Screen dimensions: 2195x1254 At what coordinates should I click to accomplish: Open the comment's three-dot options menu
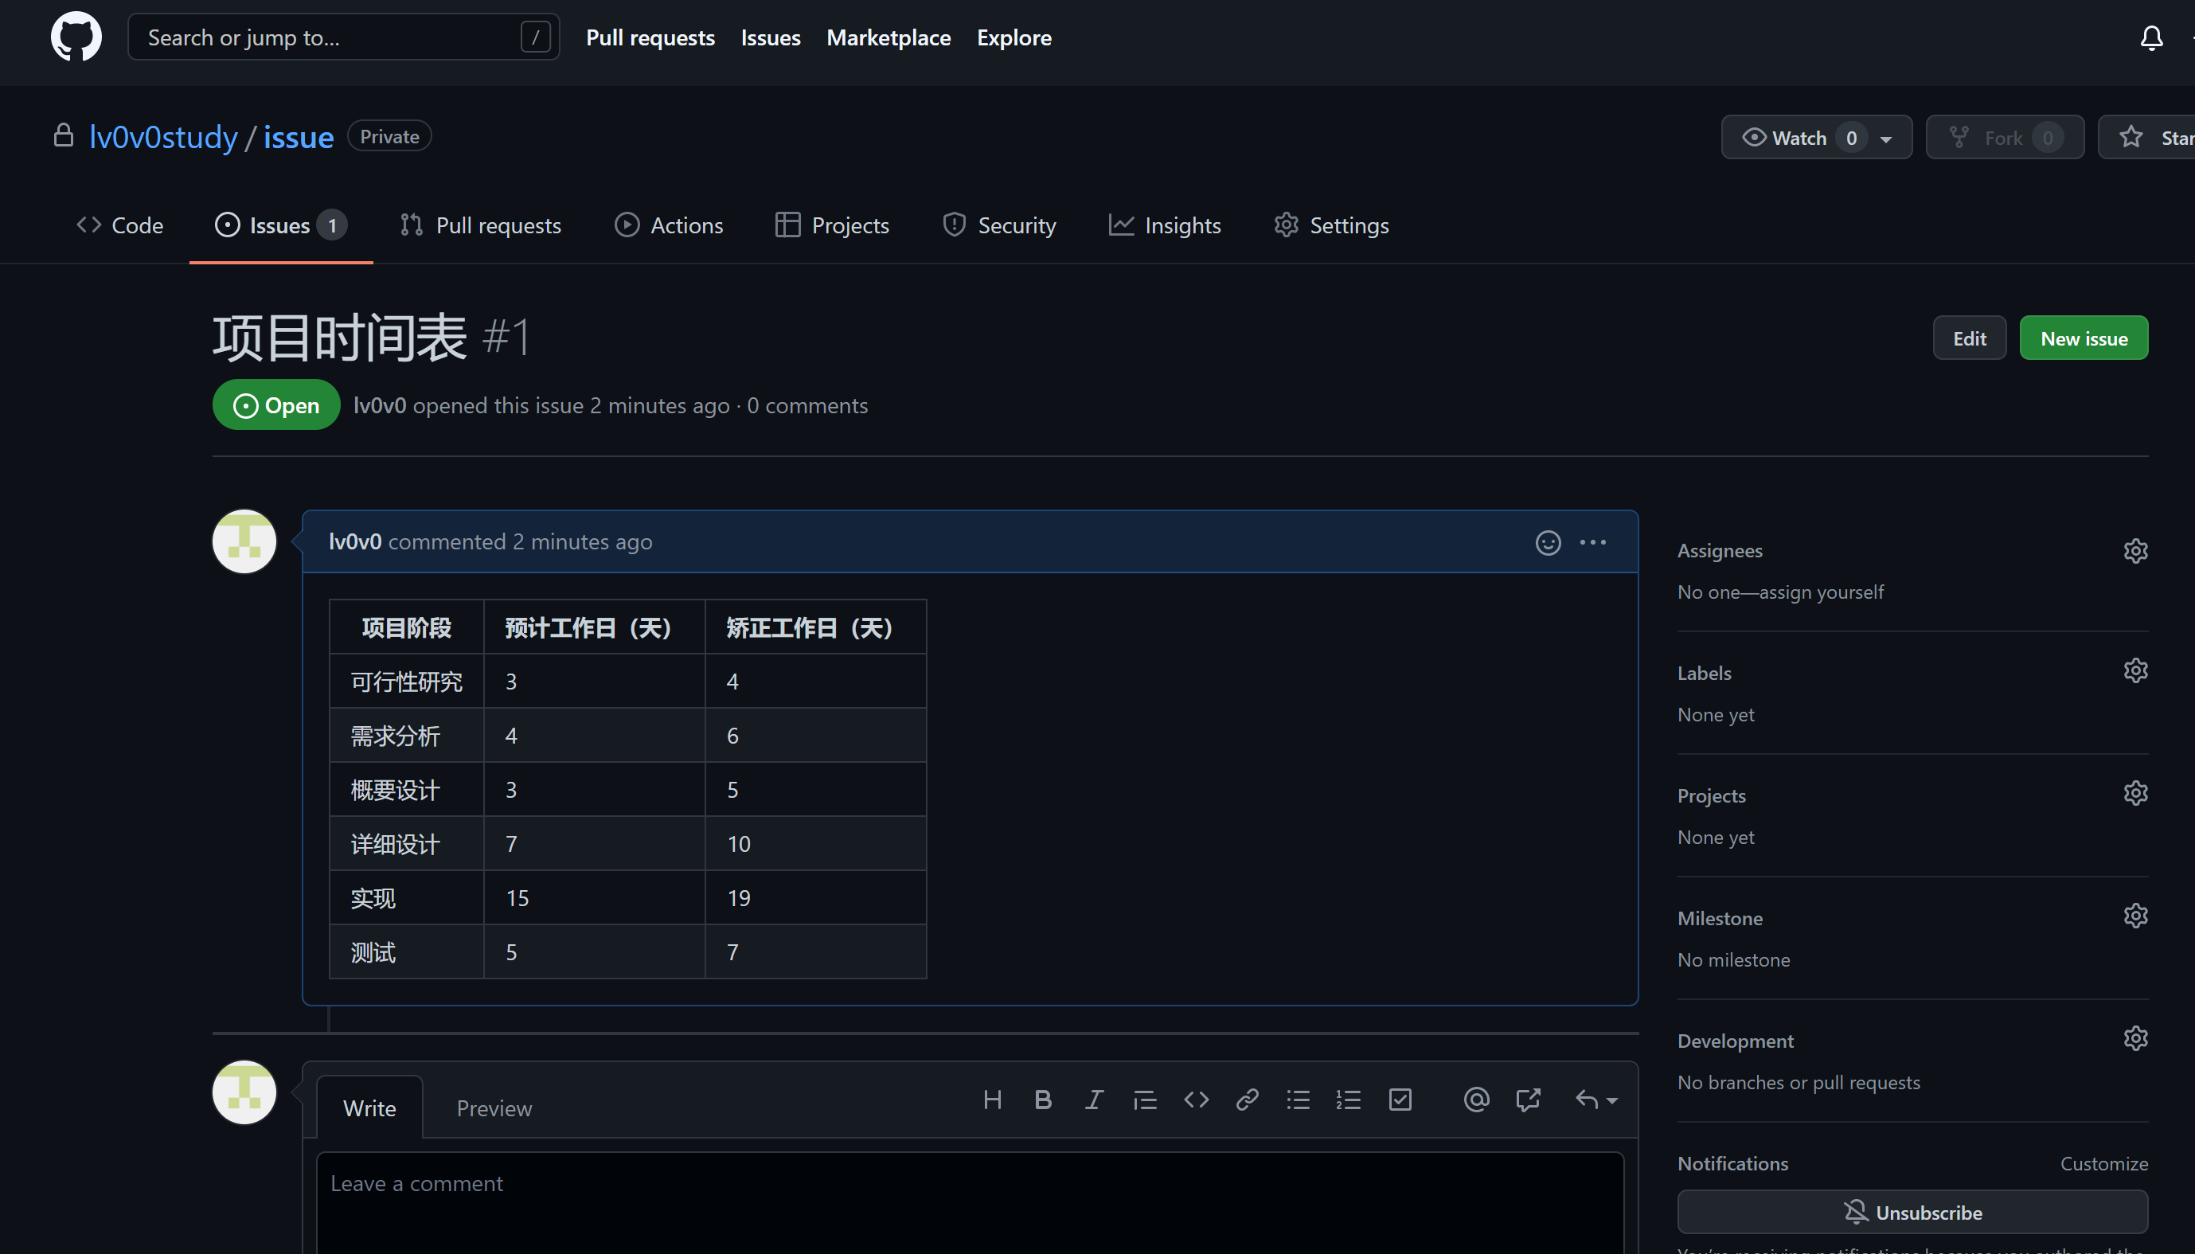(x=1592, y=541)
